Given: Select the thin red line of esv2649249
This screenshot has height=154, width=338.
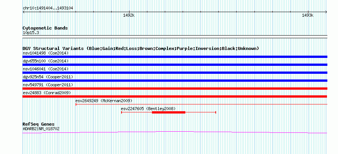Looking at the screenshot, I should coord(202,104).
